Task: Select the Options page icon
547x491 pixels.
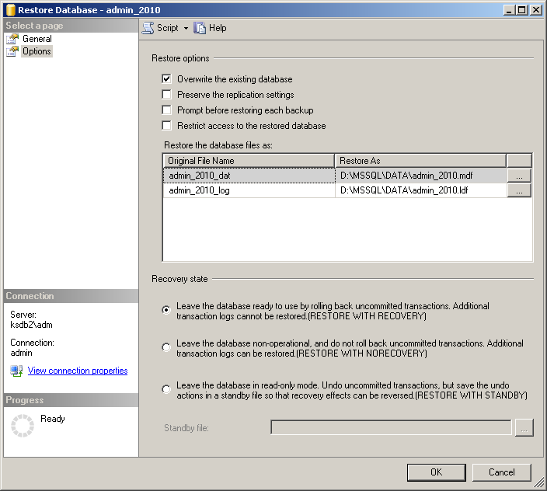Action: point(12,51)
